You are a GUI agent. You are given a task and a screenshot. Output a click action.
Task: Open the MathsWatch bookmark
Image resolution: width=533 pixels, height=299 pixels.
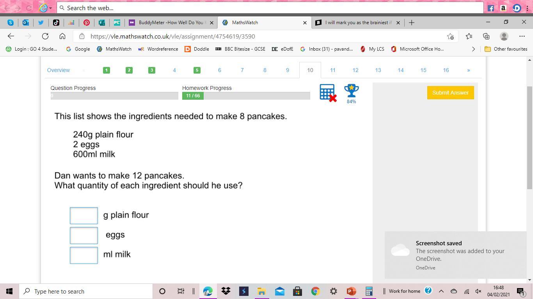[114, 49]
